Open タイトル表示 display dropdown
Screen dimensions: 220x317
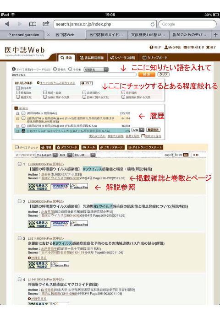point(47,155)
